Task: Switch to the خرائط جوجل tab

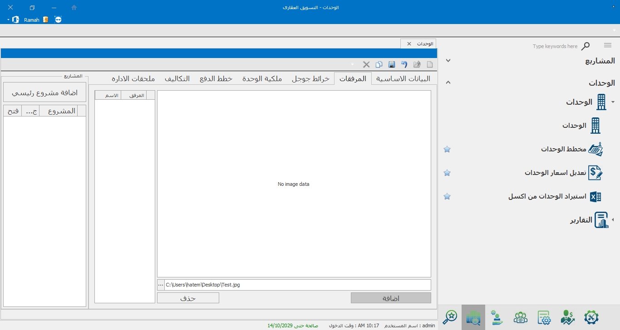Action: click(310, 79)
